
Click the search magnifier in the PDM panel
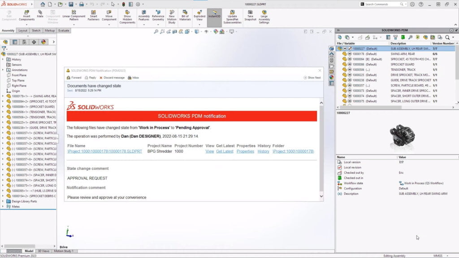(x=448, y=37)
